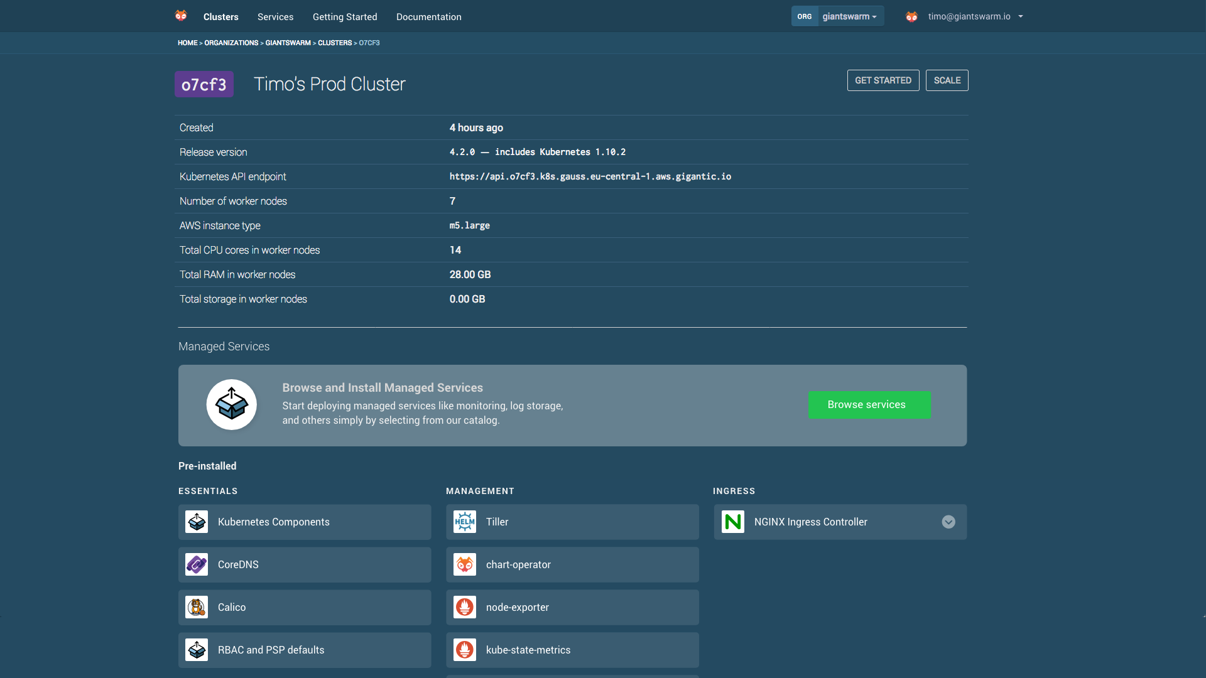Click the release version 4.2.0 value

click(538, 152)
